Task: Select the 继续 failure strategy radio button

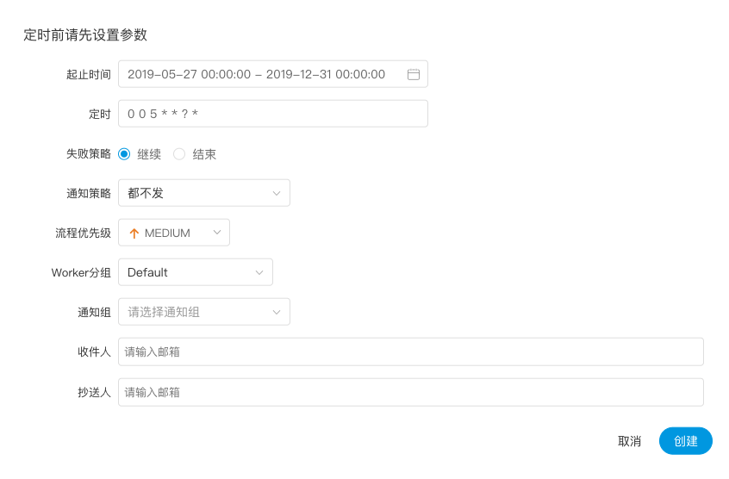Action: pyautogui.click(x=124, y=154)
